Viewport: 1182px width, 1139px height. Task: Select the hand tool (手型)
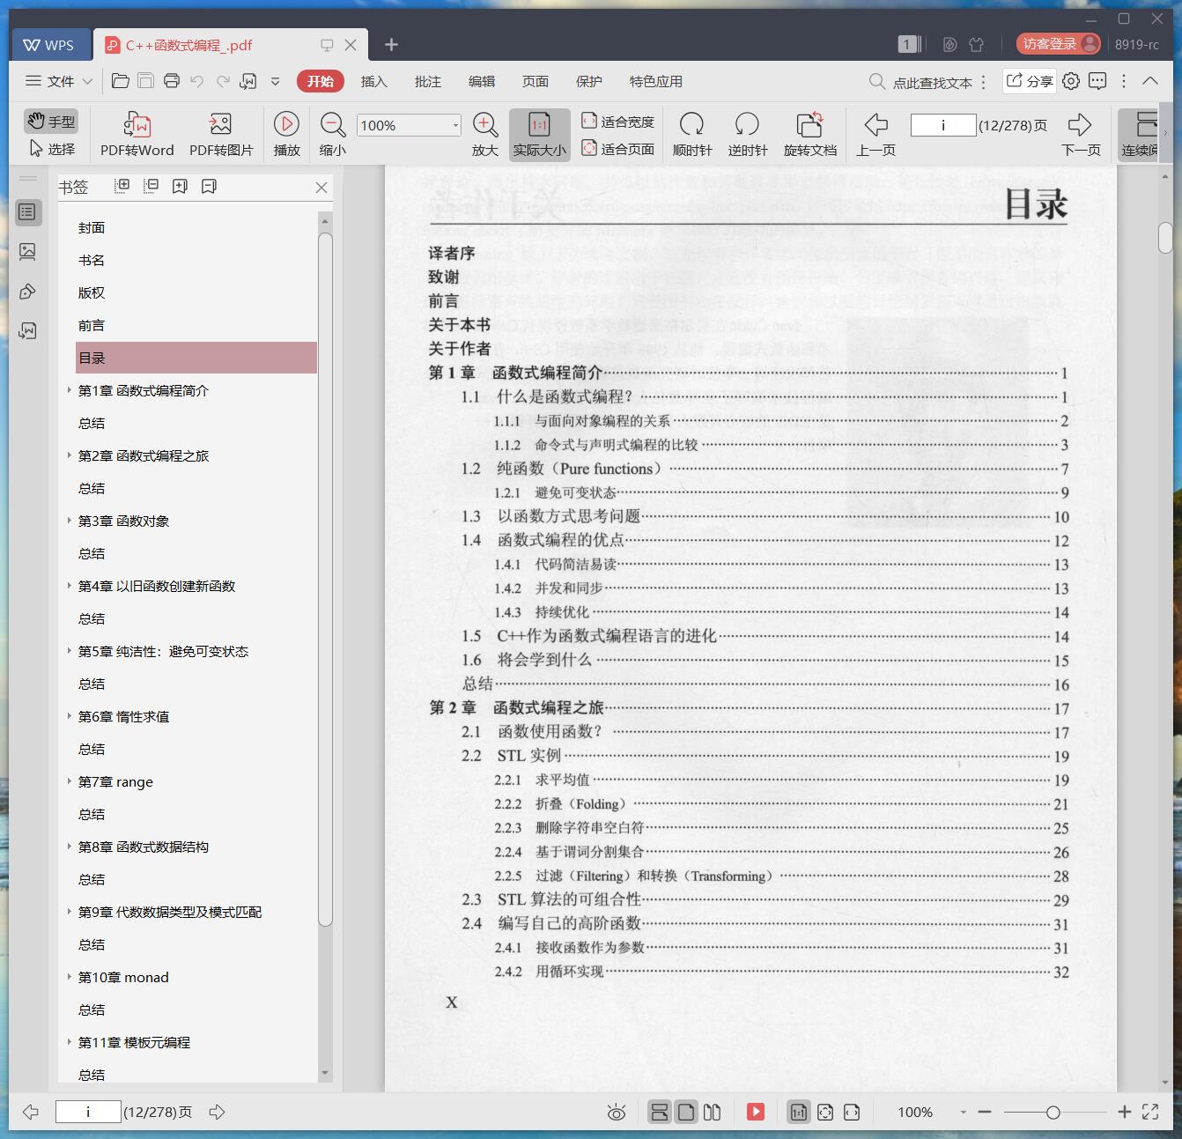pyautogui.click(x=50, y=122)
